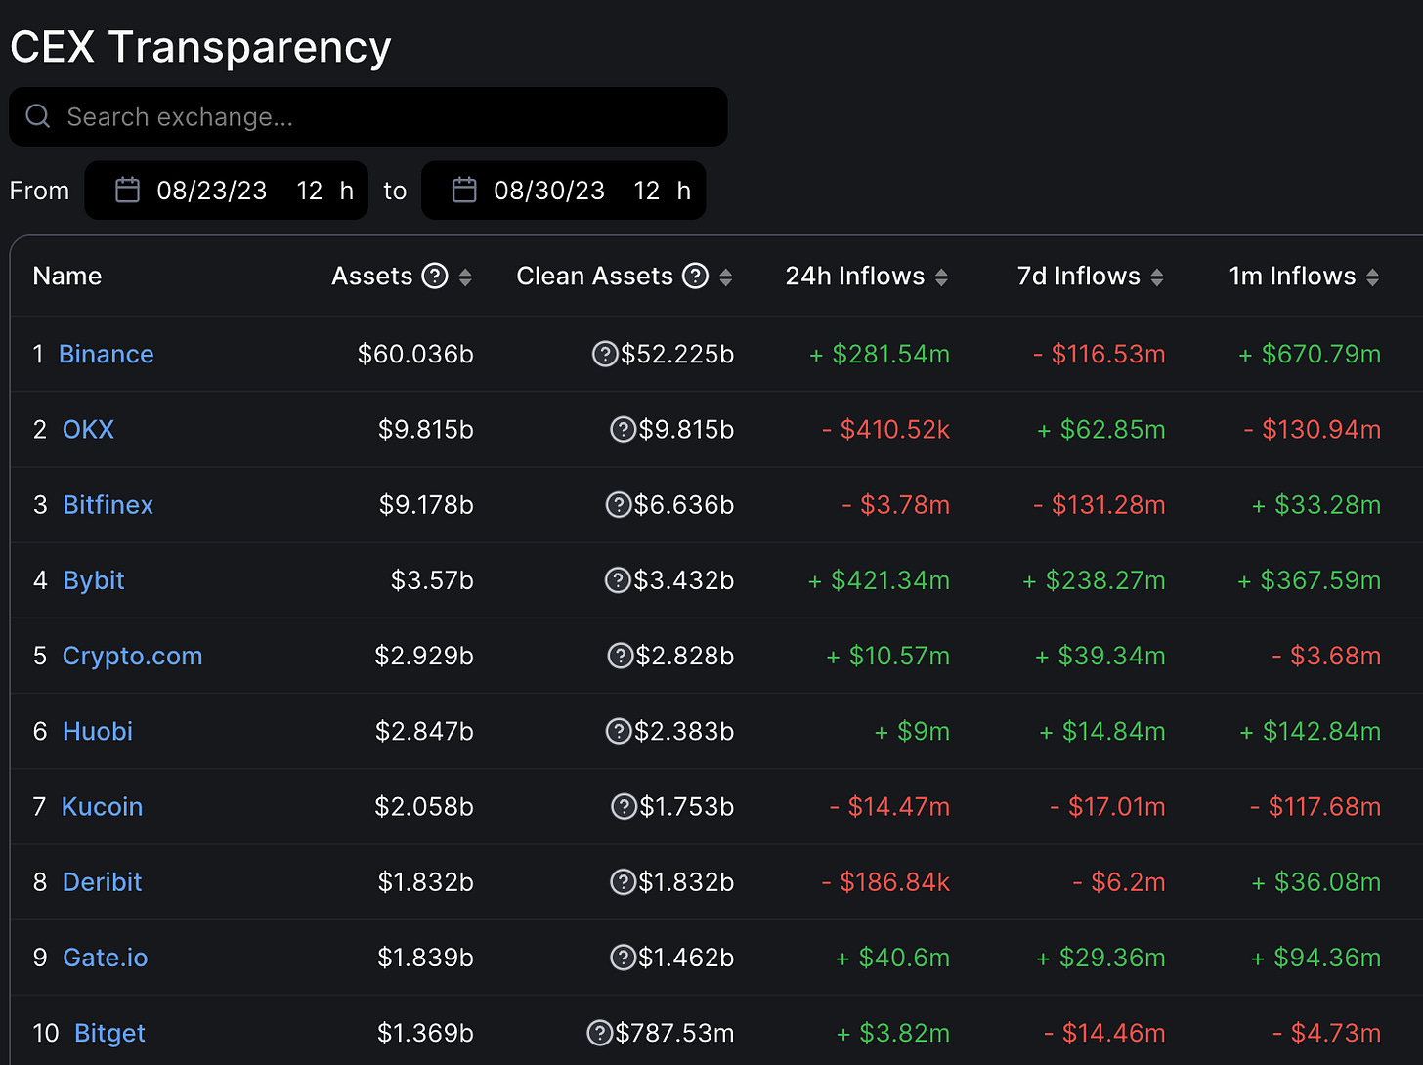The height and width of the screenshot is (1065, 1423).
Task: Select Crypto.com 1m inflow - $3.68m
Action: click(x=1326, y=656)
